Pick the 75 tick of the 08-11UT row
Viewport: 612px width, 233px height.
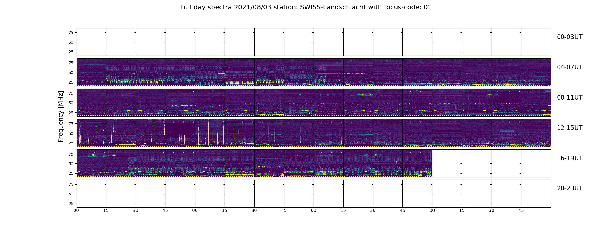[71, 93]
